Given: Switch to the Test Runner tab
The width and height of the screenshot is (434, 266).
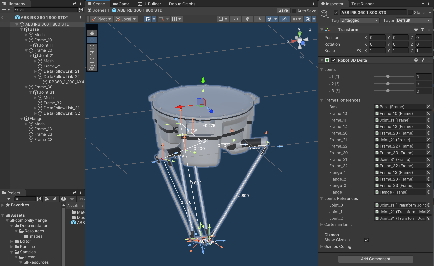Looking at the screenshot, I should click(362, 4).
